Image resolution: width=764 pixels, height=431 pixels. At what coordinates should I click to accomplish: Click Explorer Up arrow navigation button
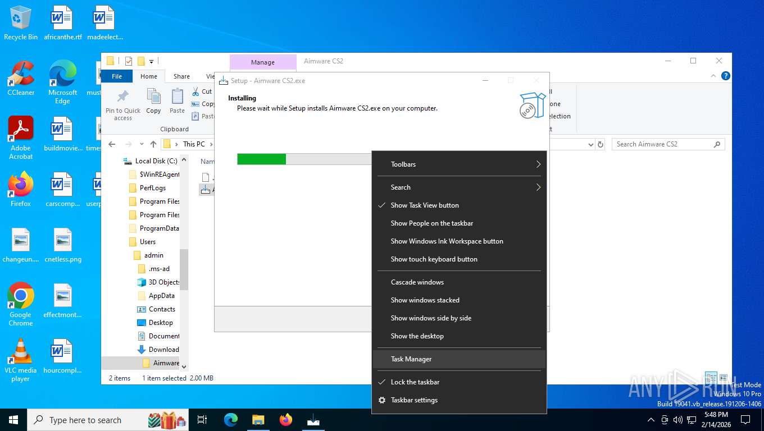(153, 144)
